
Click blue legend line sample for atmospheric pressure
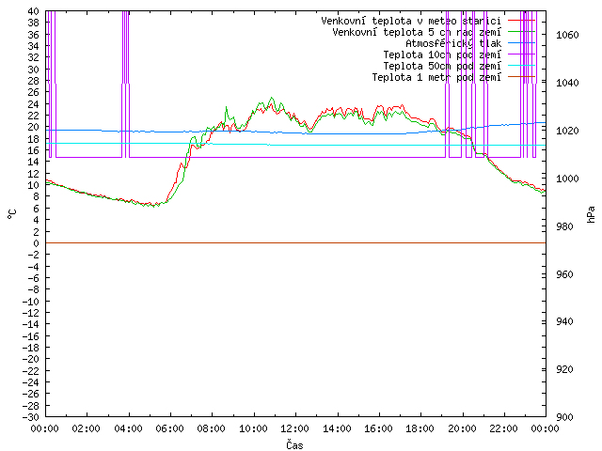(521, 43)
